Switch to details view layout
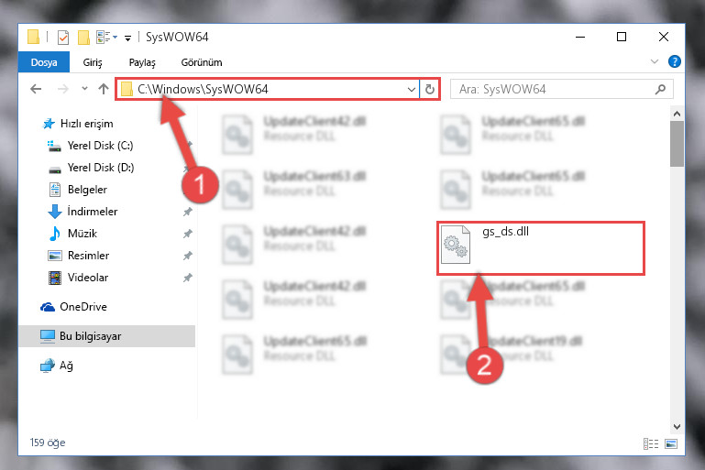Image resolution: width=705 pixels, height=470 pixels. pos(651,444)
